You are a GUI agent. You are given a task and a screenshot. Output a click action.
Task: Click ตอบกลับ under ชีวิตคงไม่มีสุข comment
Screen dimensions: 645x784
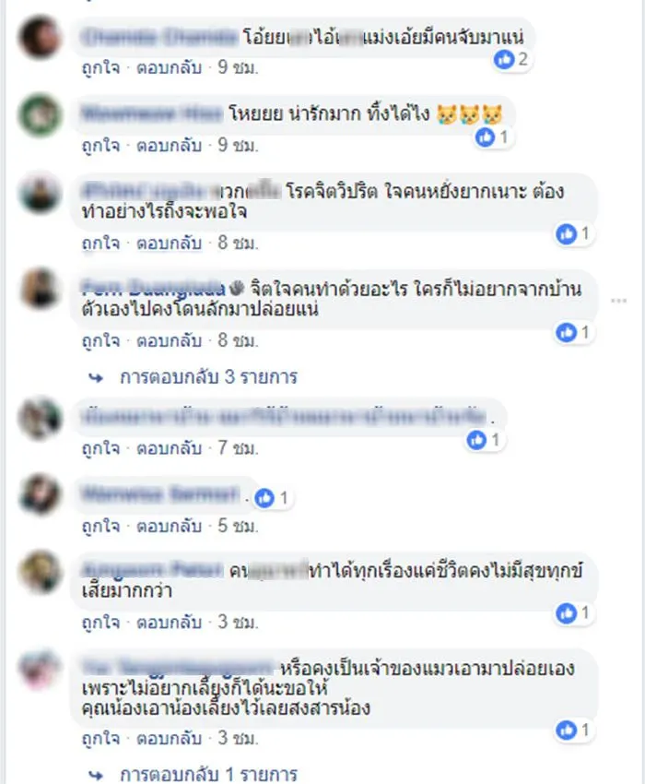pos(169,623)
